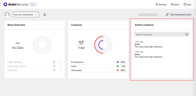
Task: Click the No Data text in Bans Overview
Action: pos(18,48)
